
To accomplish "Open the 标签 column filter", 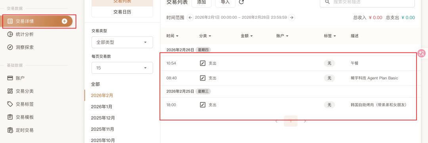I will [x=330, y=36].
